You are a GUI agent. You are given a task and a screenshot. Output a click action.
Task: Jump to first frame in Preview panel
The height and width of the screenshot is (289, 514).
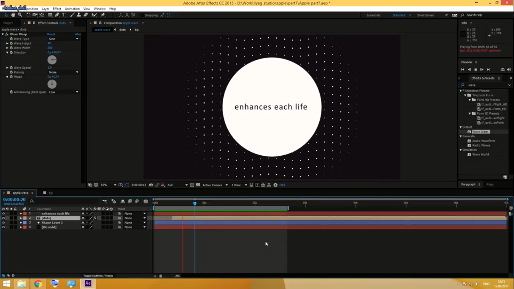pos(463,69)
